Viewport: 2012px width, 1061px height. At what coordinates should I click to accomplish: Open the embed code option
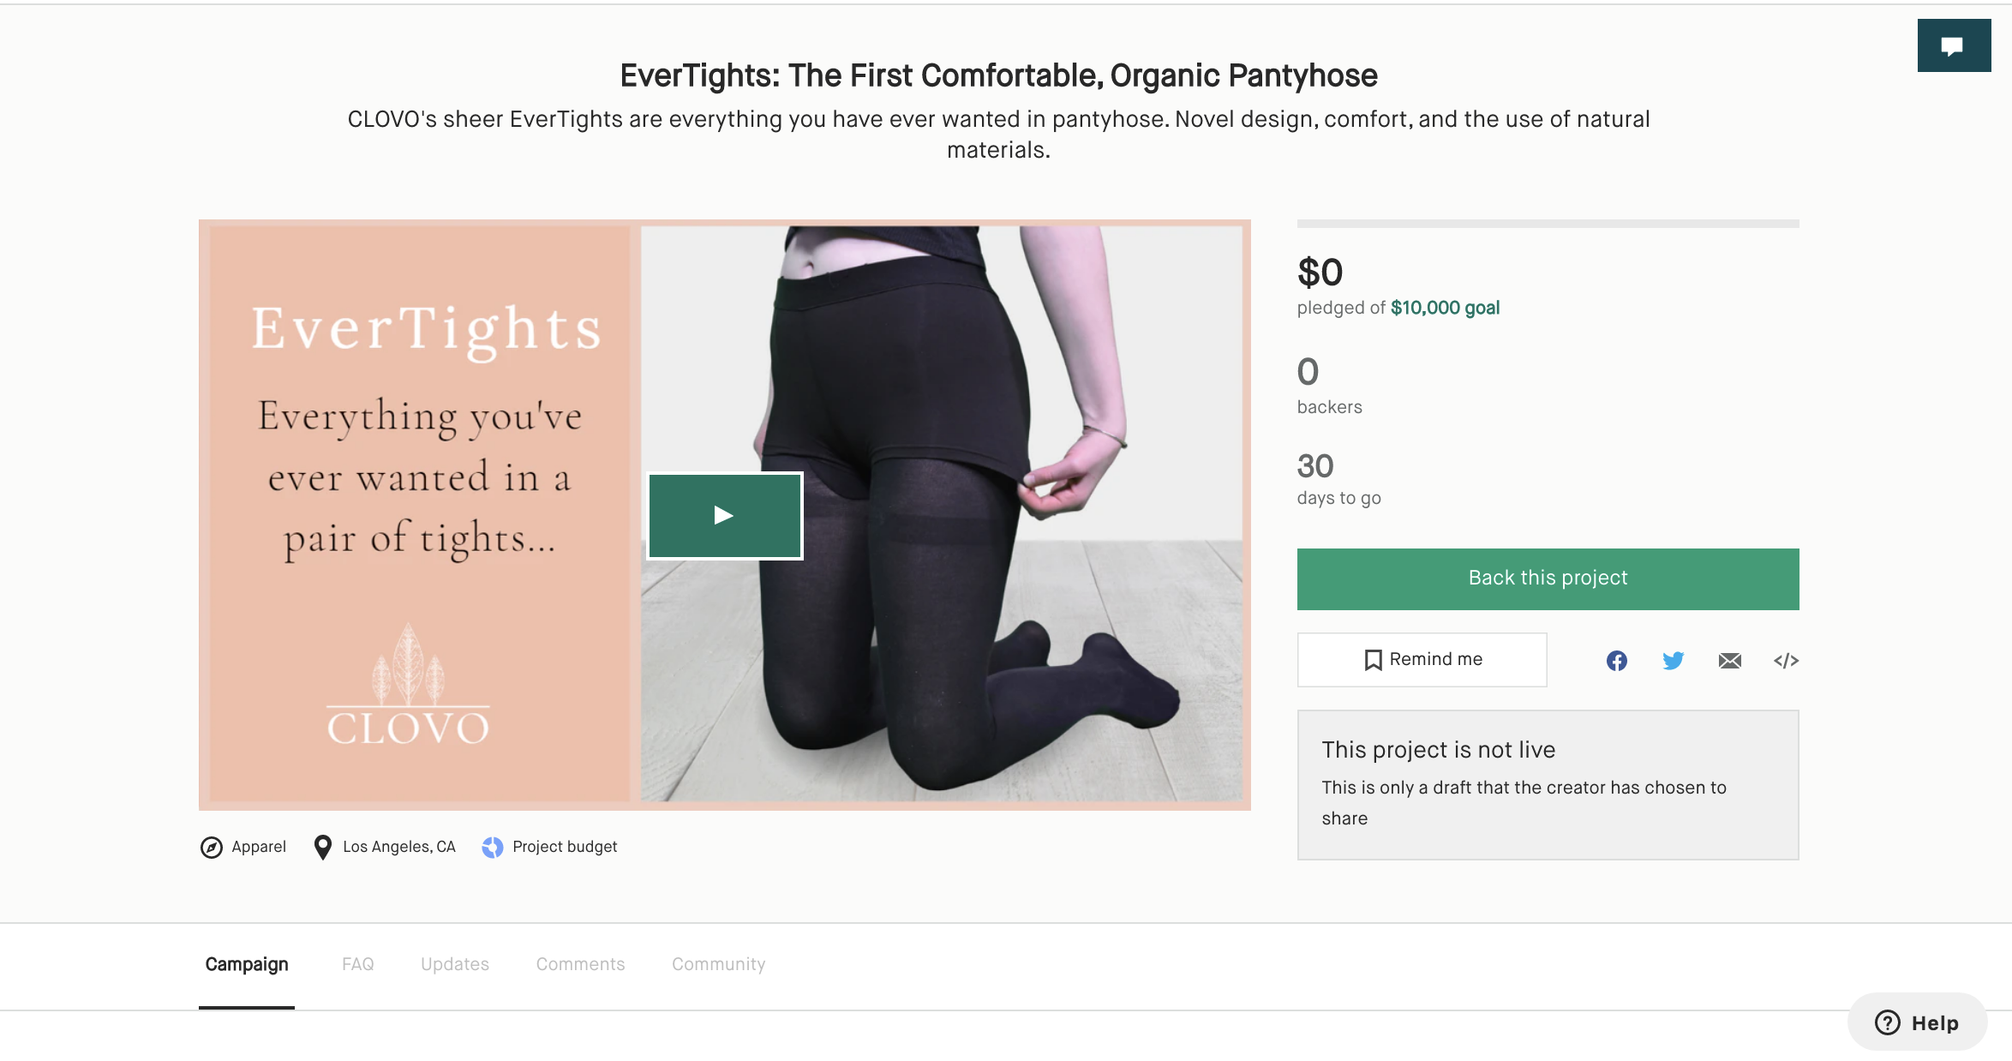point(1786,660)
